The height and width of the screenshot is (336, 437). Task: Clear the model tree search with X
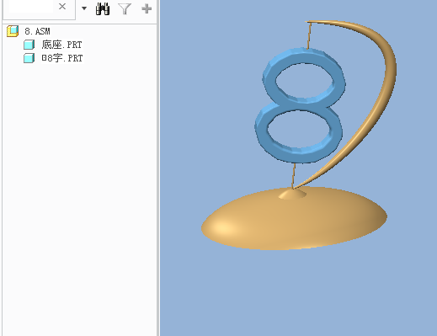point(62,7)
